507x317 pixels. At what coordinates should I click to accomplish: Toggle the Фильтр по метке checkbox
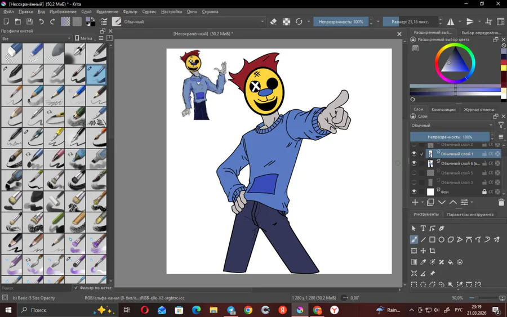tap(76, 288)
